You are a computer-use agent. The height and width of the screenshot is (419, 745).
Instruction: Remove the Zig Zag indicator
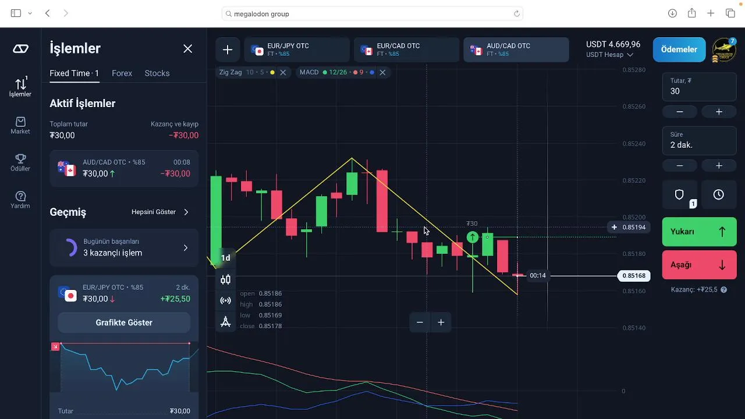tap(283, 72)
